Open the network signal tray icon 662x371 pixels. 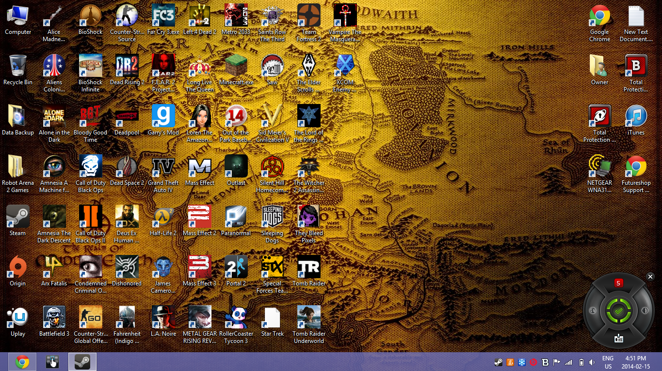coord(569,362)
